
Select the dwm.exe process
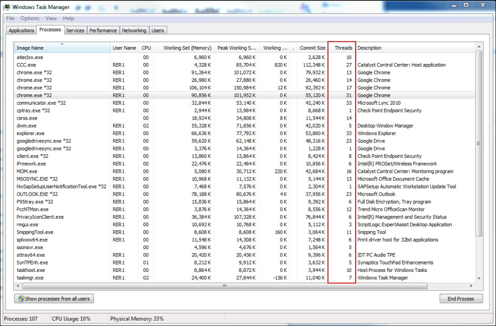tap(245, 126)
